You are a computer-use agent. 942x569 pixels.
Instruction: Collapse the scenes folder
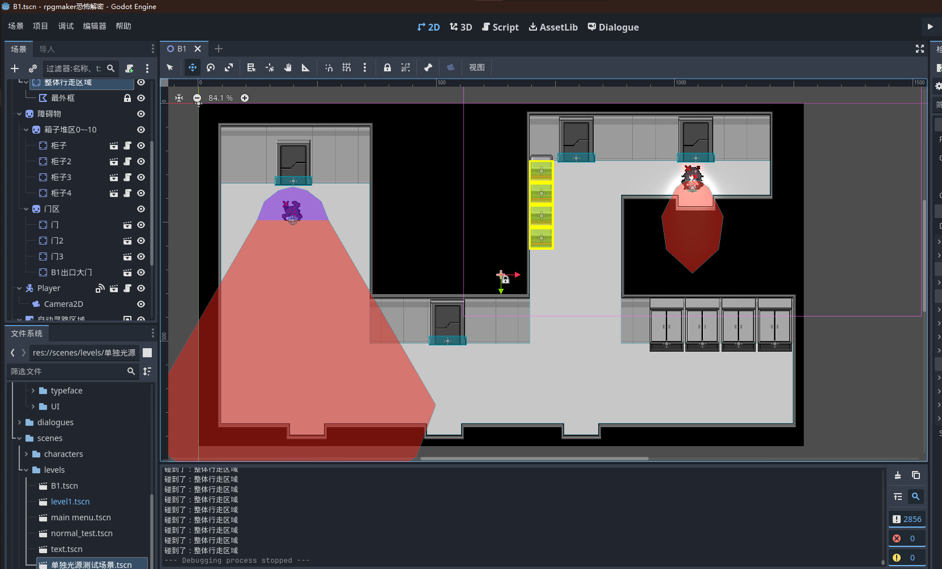coord(19,438)
